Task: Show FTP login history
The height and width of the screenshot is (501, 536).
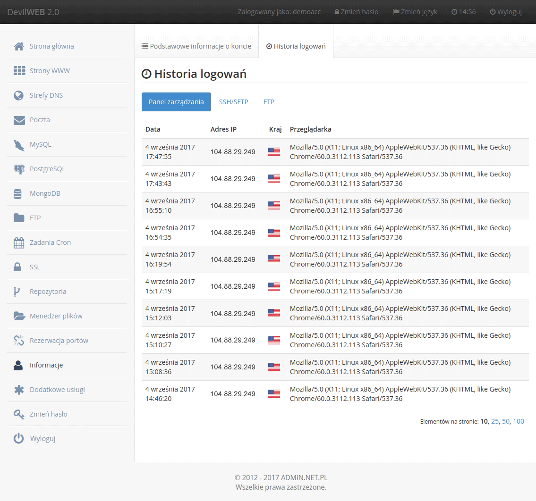Action: click(x=269, y=102)
